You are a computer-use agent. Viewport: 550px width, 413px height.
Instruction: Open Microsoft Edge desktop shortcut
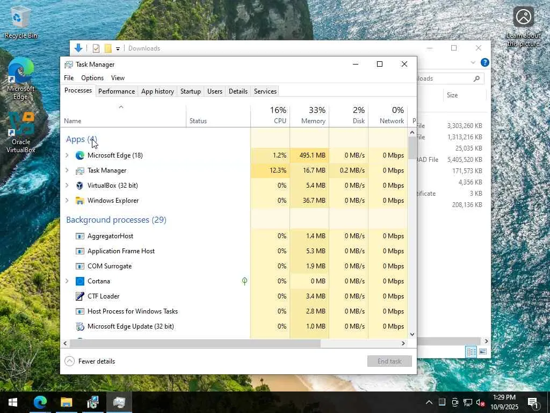(x=20, y=79)
